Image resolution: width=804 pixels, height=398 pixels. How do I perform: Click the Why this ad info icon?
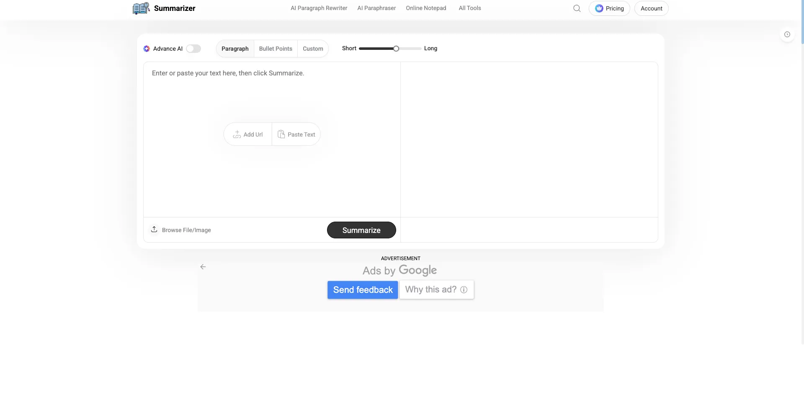point(464,289)
